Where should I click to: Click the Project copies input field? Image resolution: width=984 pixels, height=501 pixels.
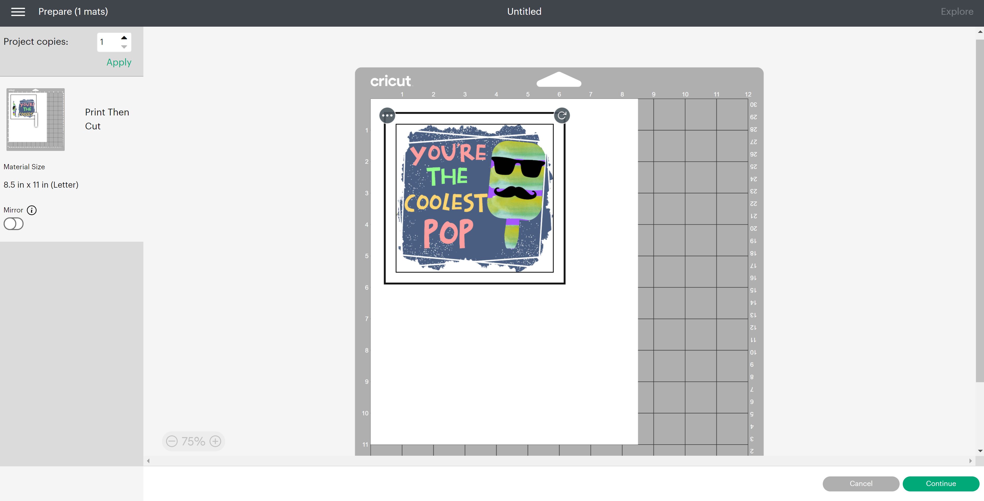click(108, 42)
